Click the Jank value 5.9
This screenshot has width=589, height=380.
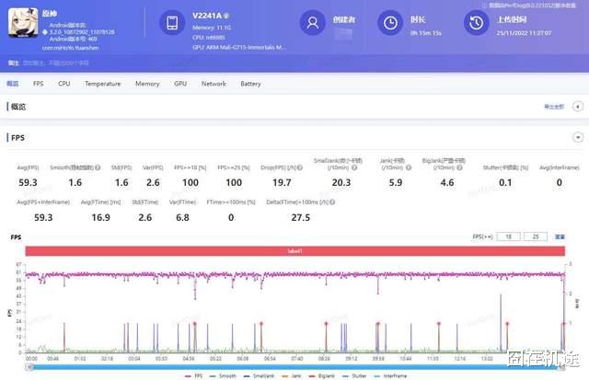click(x=396, y=182)
